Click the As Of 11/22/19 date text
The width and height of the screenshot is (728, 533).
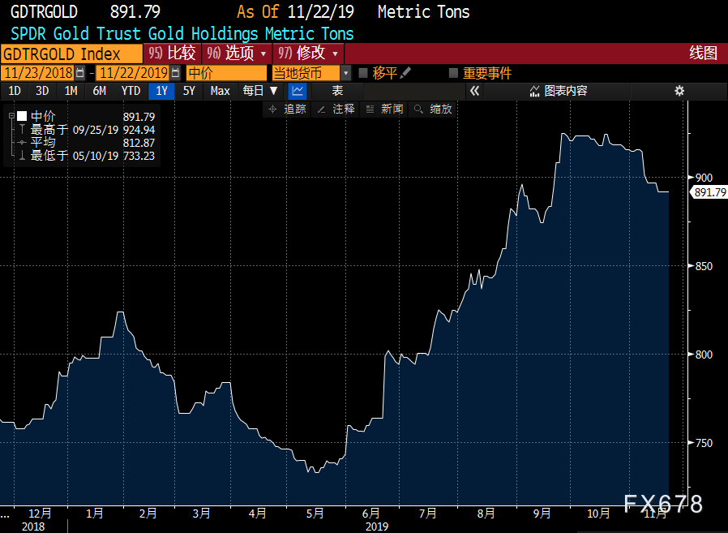point(295,11)
